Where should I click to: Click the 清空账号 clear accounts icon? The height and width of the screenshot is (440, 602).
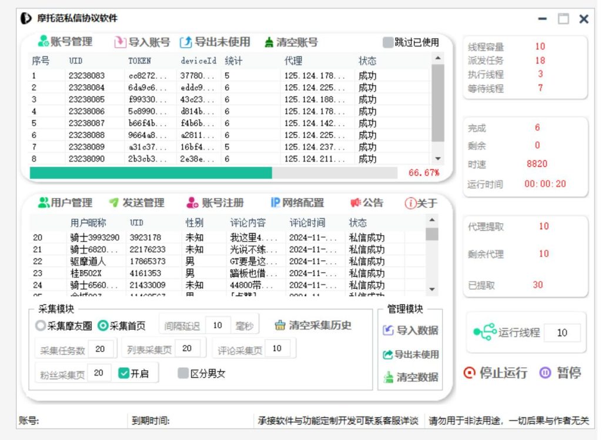[269, 42]
